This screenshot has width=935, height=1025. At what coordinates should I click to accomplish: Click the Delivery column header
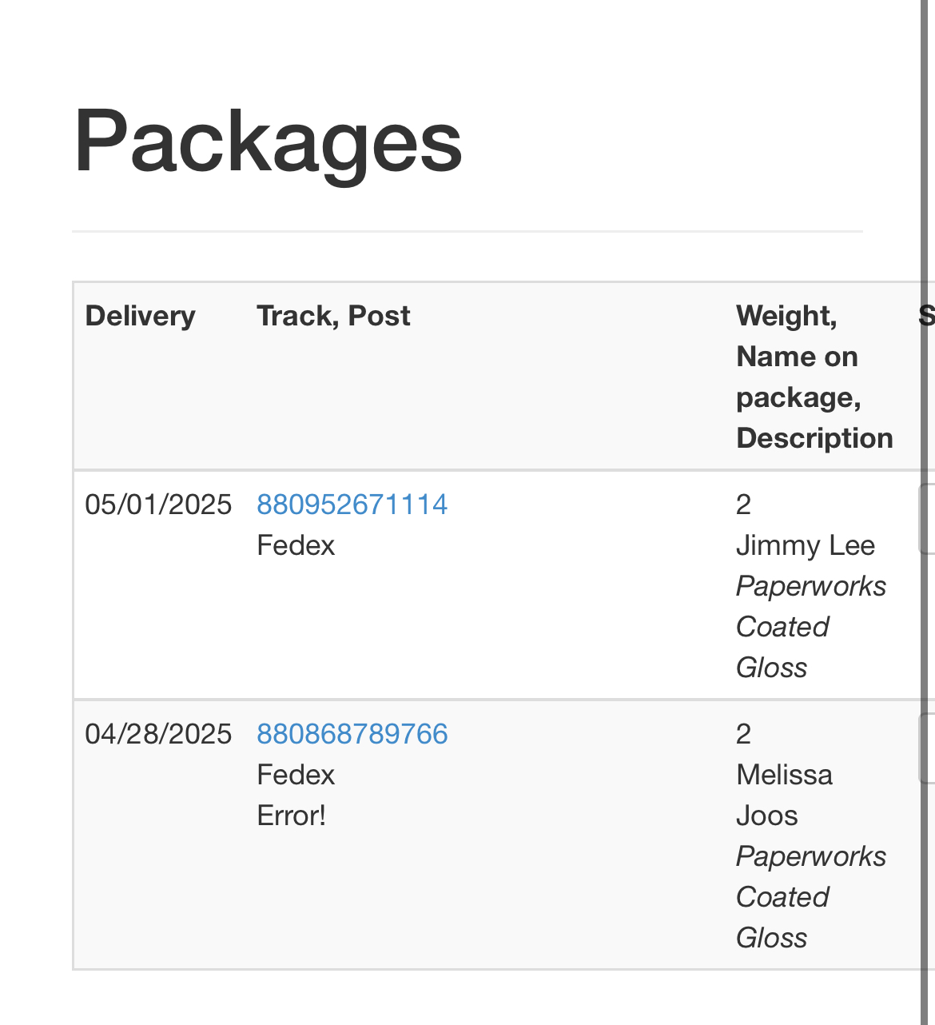coord(140,316)
